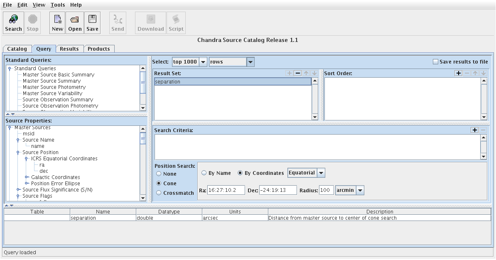The height and width of the screenshot is (260, 496).
Task: Open the View menu
Action: point(39,5)
